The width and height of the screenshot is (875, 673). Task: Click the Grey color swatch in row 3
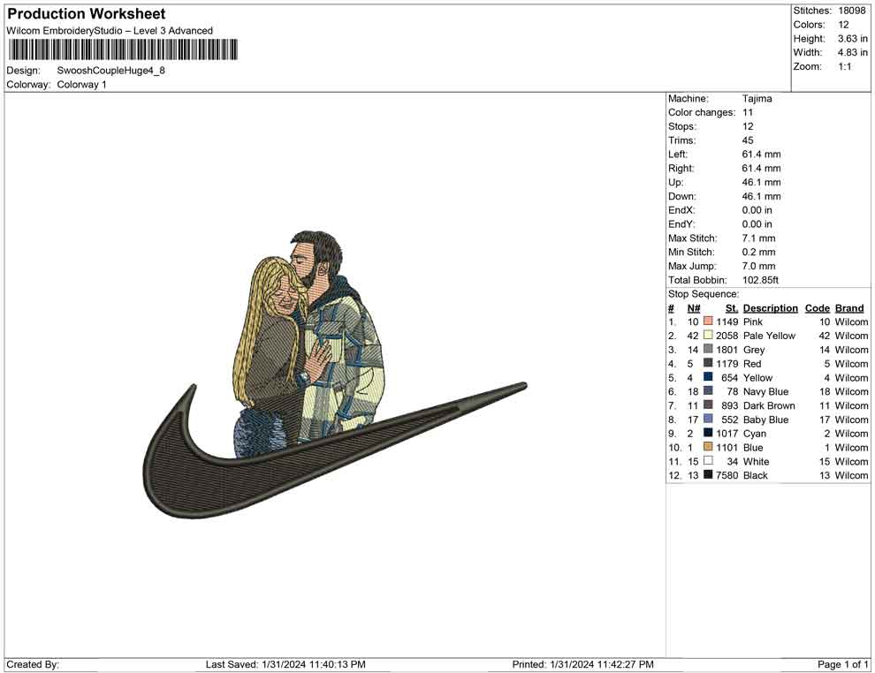tap(708, 349)
